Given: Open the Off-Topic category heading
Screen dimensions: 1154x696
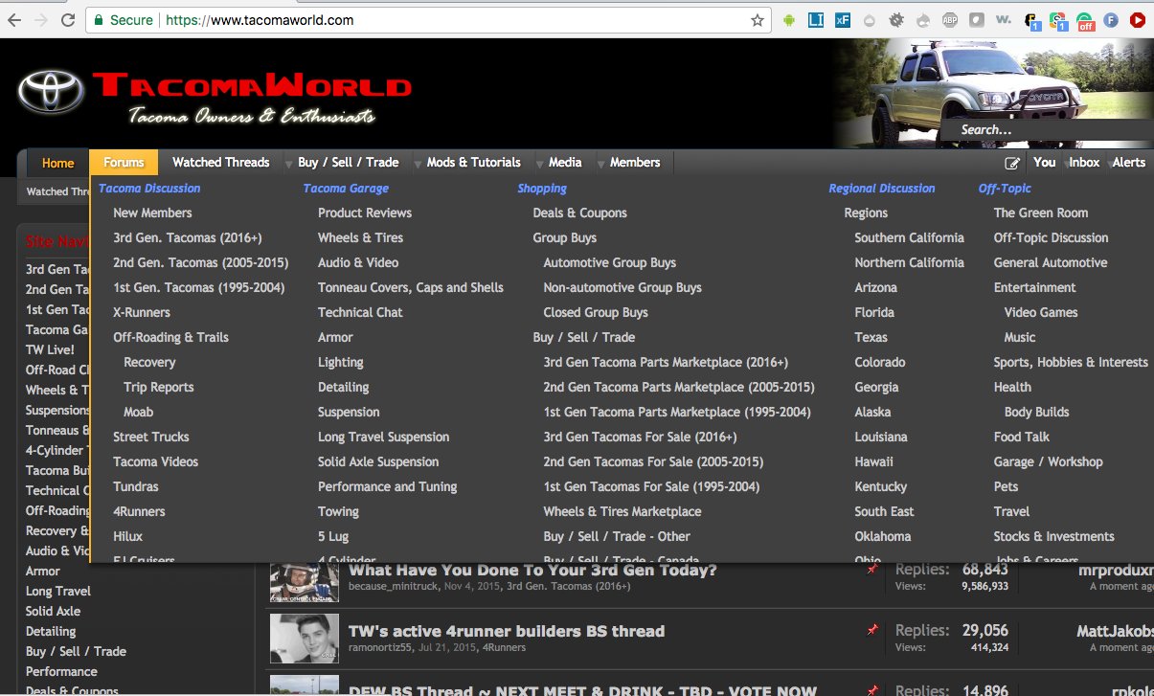Looking at the screenshot, I should coord(1005,189).
